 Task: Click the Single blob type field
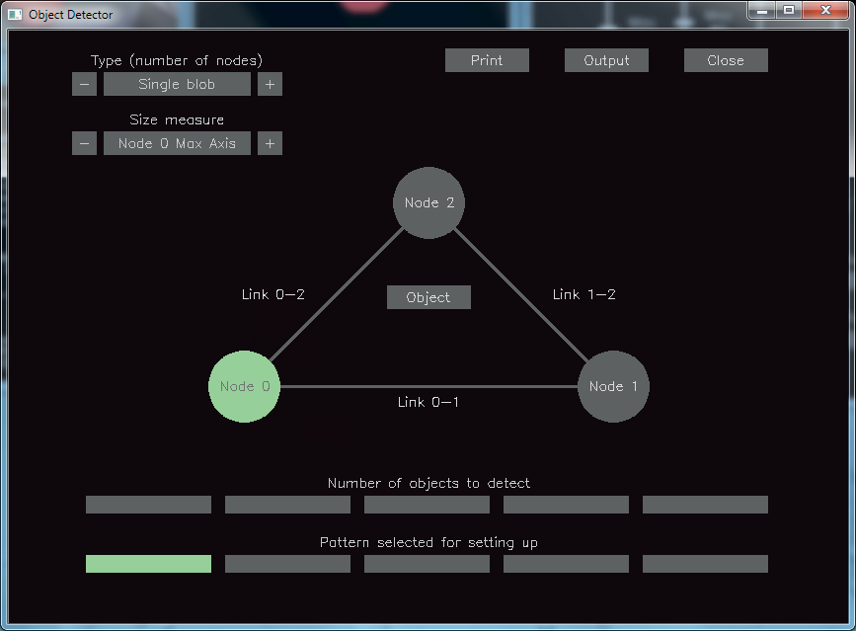pyautogui.click(x=177, y=84)
